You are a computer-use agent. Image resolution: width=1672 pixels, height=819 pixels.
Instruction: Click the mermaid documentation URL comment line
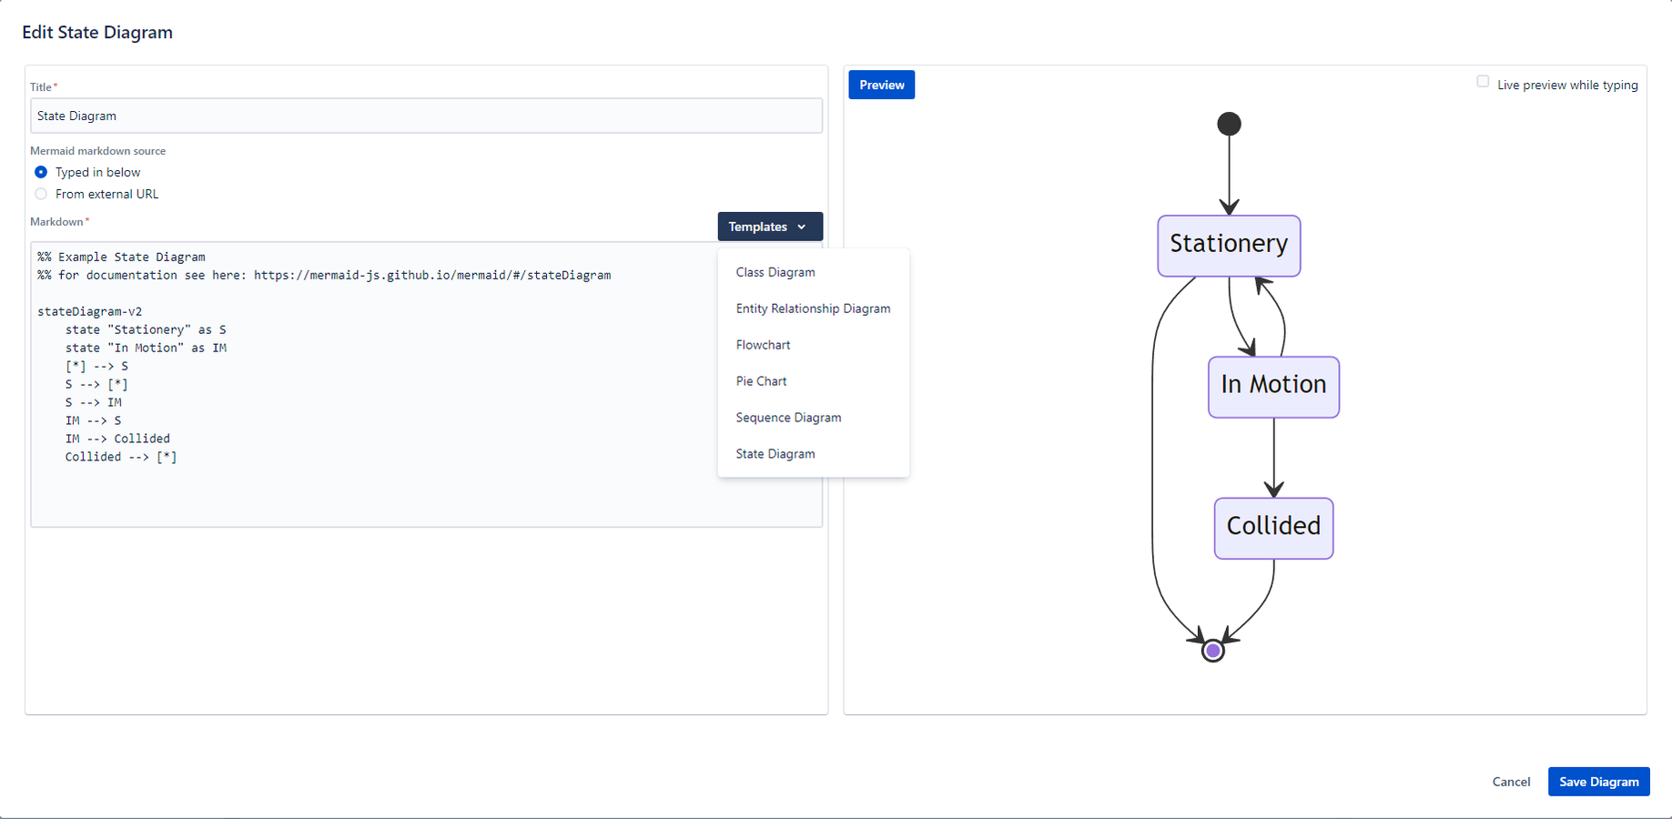click(x=324, y=275)
